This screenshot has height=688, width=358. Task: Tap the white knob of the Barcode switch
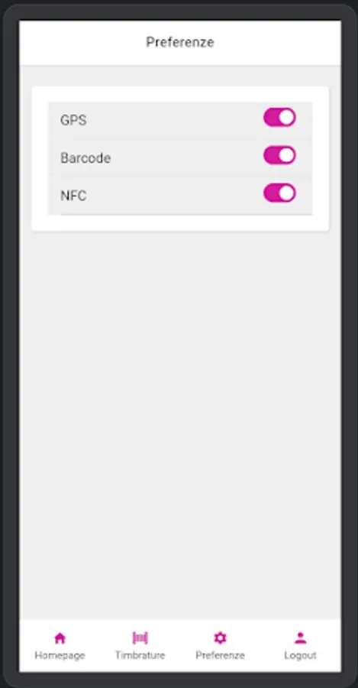[x=286, y=155]
